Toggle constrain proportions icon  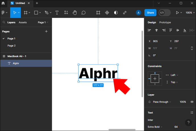click(x=192, y=48)
